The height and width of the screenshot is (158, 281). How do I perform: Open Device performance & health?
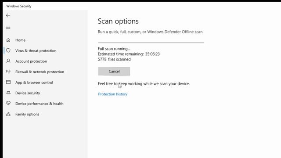tap(40, 104)
